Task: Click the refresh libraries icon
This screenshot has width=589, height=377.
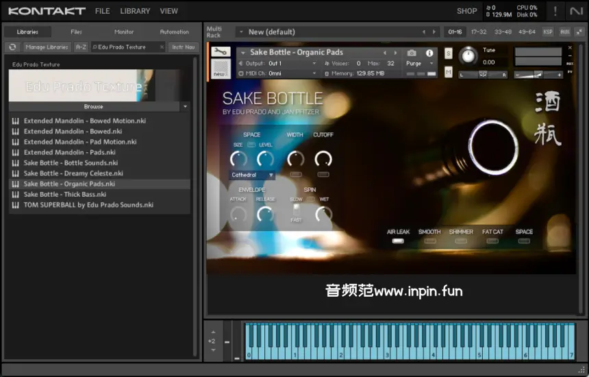Action: tap(12, 47)
